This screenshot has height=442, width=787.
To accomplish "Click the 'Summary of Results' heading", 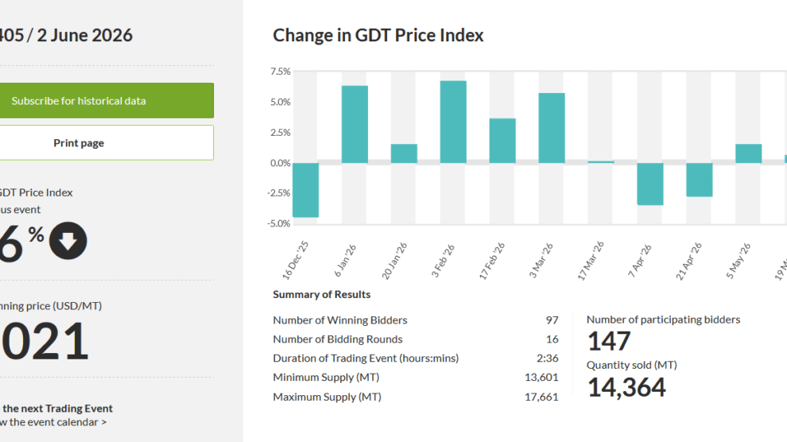I will coord(322,294).
